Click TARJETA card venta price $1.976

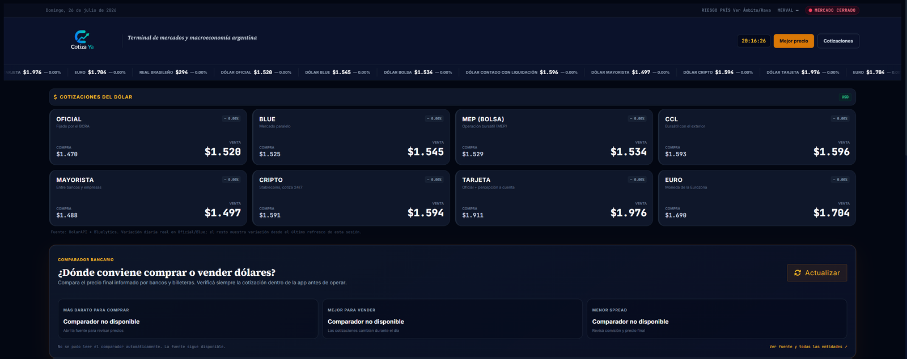click(x=629, y=213)
